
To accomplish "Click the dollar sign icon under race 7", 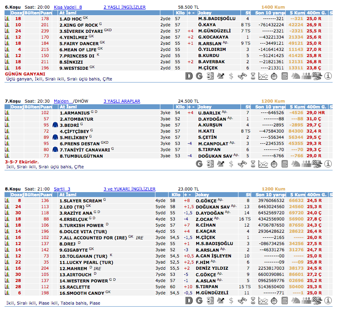I will point(231,164).
